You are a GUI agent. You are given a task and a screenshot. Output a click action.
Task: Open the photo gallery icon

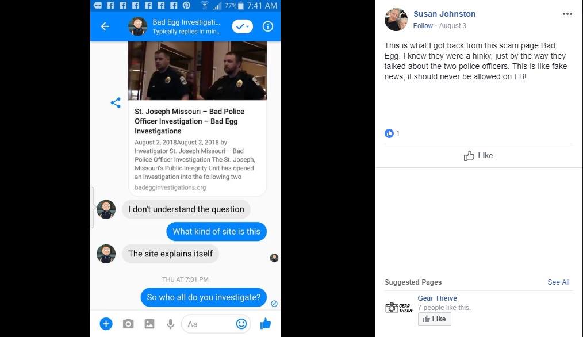pos(149,324)
